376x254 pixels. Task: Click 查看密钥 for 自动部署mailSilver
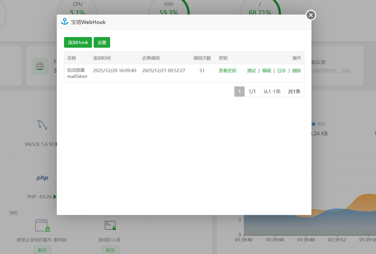[227, 71]
